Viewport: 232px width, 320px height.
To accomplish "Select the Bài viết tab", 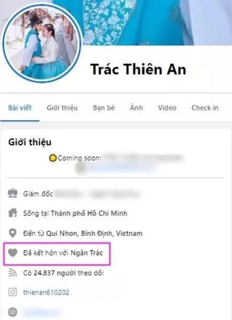I will point(20,108).
